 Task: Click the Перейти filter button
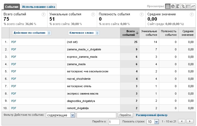tap(125, 115)
